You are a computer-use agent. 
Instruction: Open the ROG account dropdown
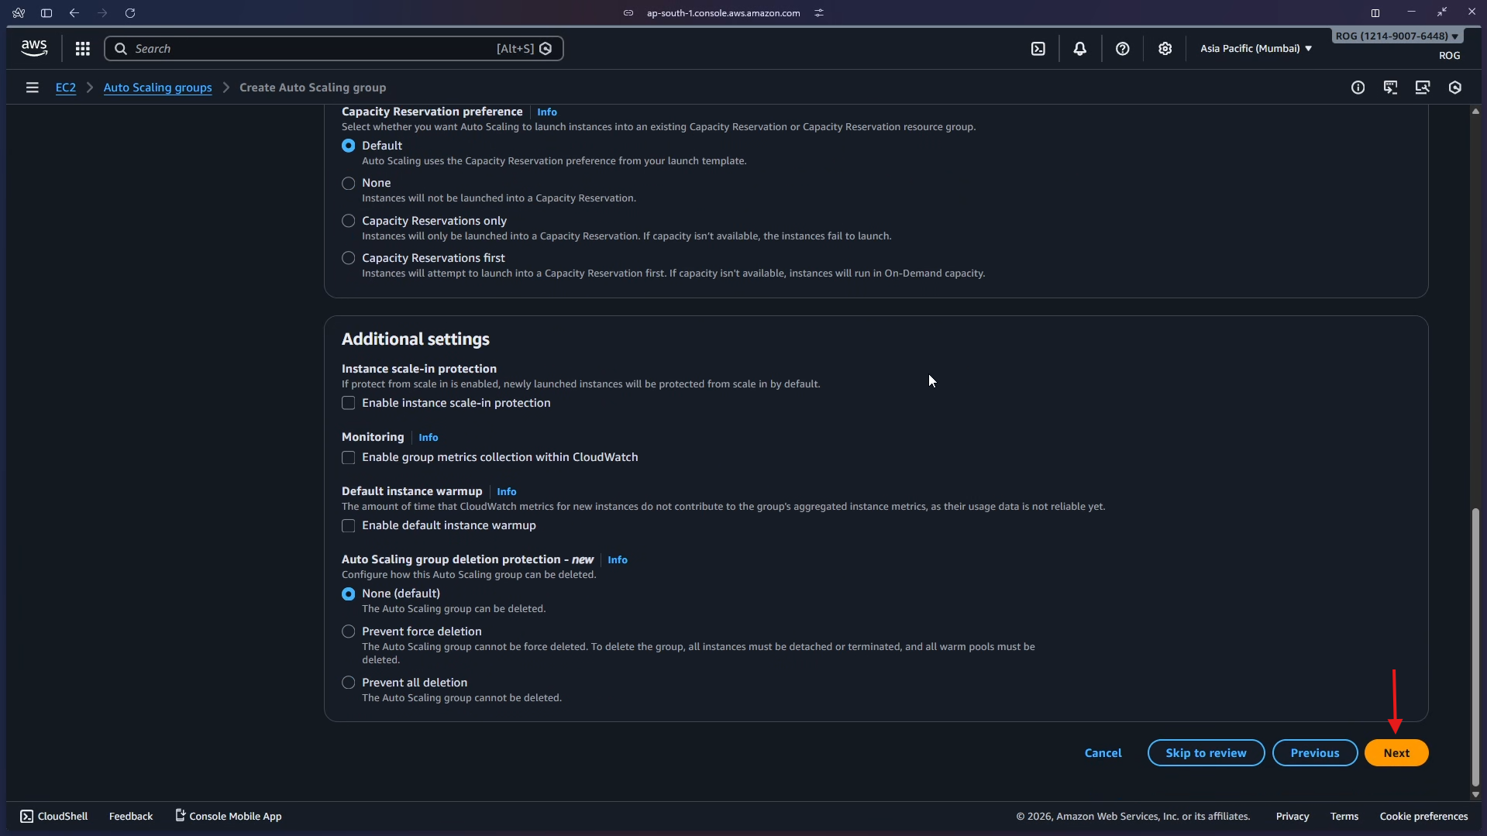pyautogui.click(x=1395, y=36)
